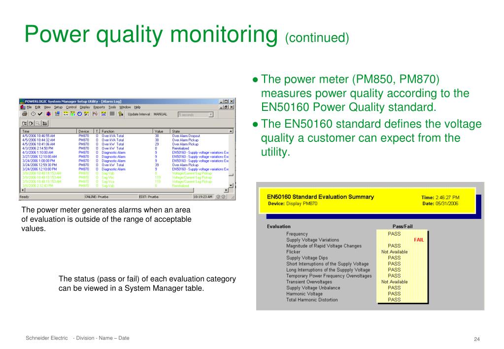504x349 pixels.
Task: Select alarm row '4/5/2006 10:41:06 AM'
Action: [125, 144]
